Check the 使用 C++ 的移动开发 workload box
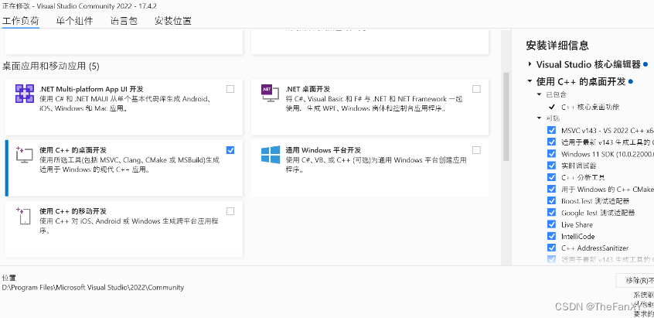Viewport: 654px width, 318px height. pos(230,211)
